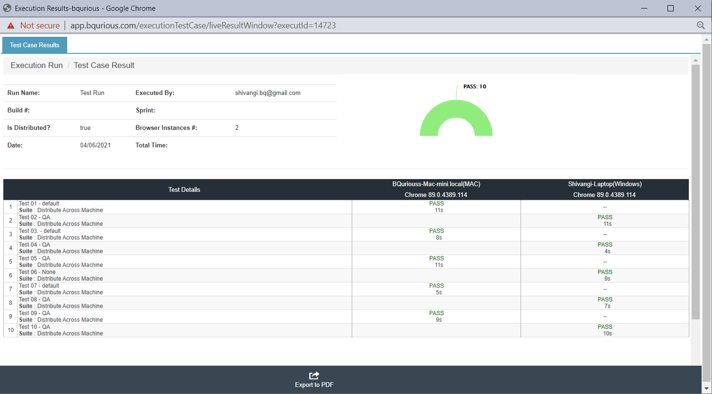Switch to the Test Case Results tab

(x=35, y=45)
